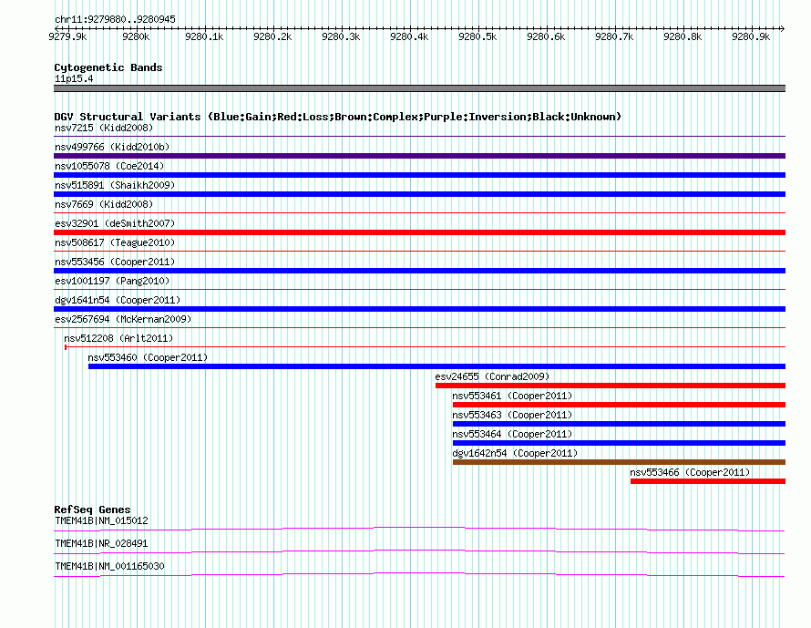Click the 9279.9k ruler tick label

coord(67,36)
